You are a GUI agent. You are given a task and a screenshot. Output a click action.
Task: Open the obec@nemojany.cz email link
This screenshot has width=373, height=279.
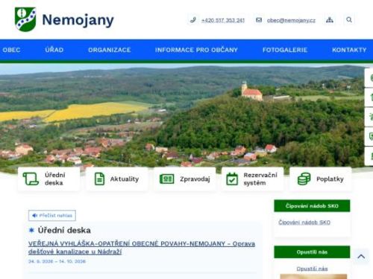pyautogui.click(x=291, y=20)
